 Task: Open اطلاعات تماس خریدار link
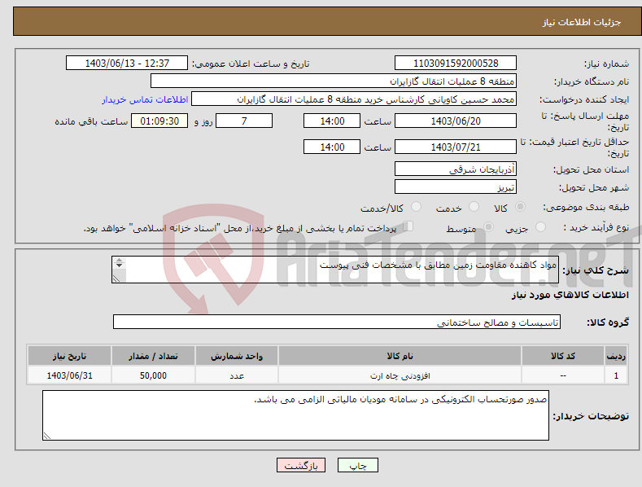pyautogui.click(x=145, y=99)
